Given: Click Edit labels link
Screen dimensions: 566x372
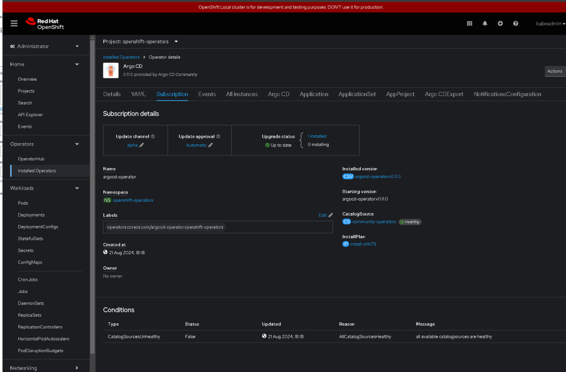Looking at the screenshot, I should 325,215.
